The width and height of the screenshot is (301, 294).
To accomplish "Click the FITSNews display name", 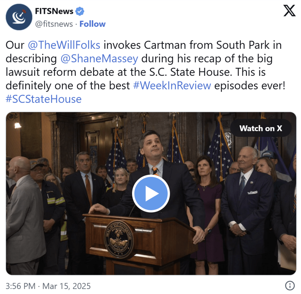I will click(54, 11).
